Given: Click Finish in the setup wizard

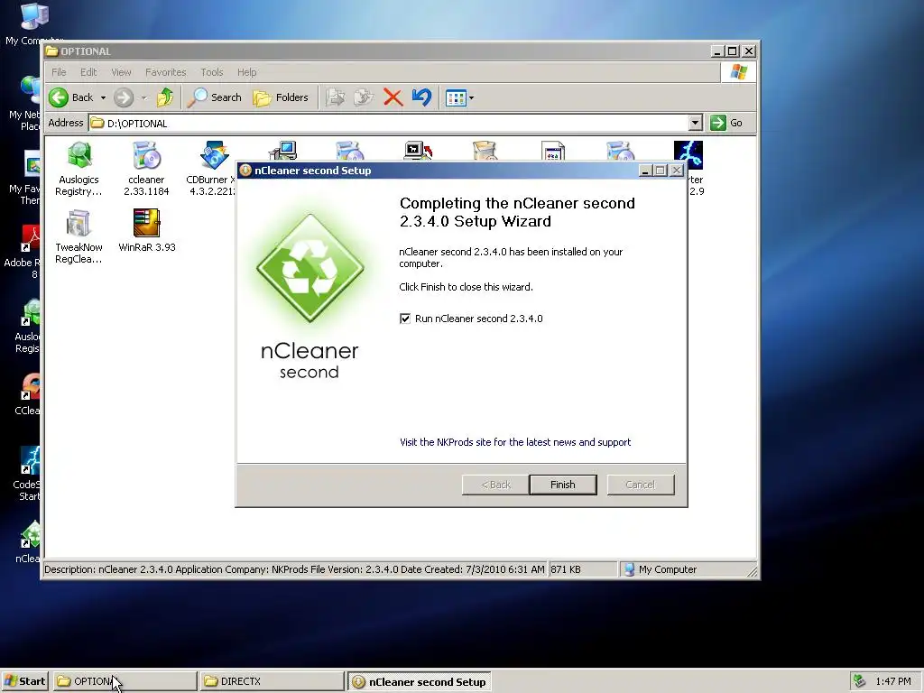Looking at the screenshot, I should 563,485.
